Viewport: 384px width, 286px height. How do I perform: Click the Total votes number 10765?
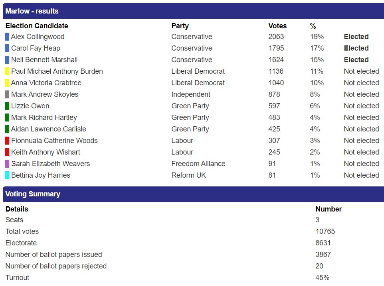point(325,231)
